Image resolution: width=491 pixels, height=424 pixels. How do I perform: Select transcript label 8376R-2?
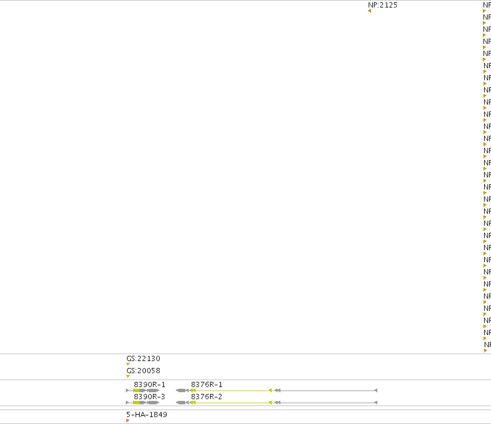tap(207, 397)
